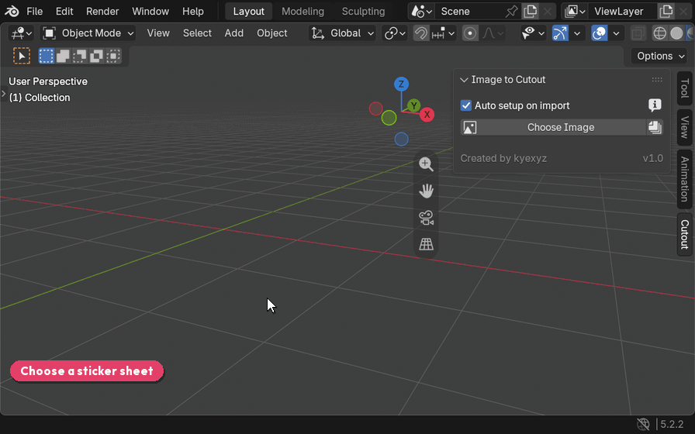Collapse the Image to Cutout panel

point(464,80)
